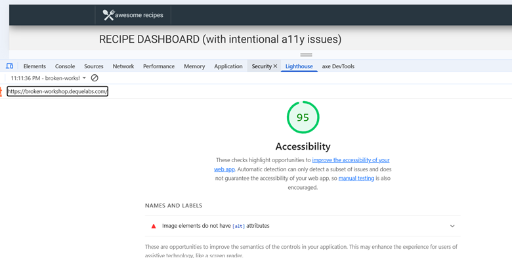Viewport: 512px width, 258px height.
Task: Switch to the Console tab
Action: 65,66
